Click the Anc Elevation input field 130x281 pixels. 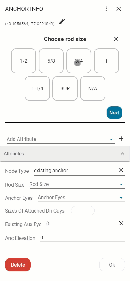82,238
